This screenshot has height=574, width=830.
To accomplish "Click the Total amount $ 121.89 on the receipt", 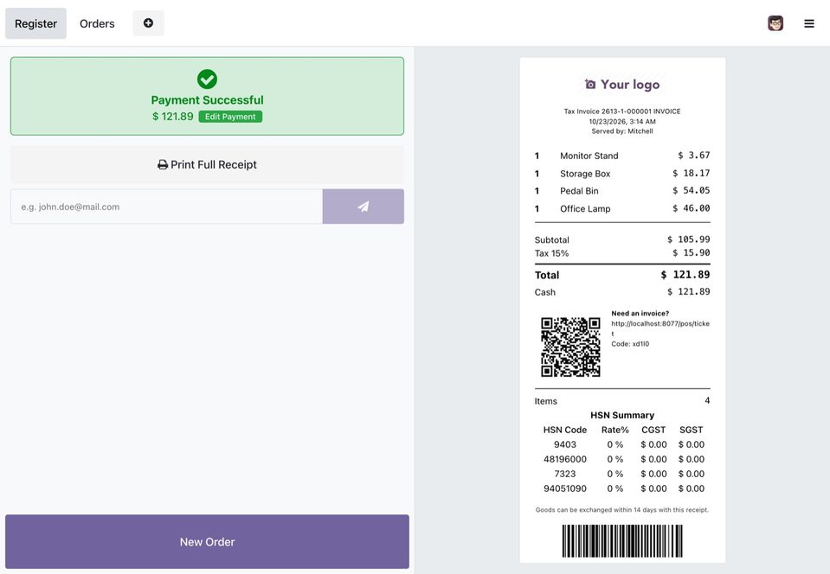I will [x=685, y=275].
